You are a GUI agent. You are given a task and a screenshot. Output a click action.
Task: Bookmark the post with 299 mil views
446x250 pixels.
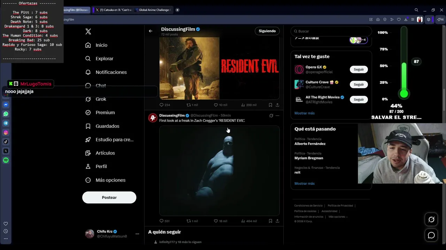[270, 105]
